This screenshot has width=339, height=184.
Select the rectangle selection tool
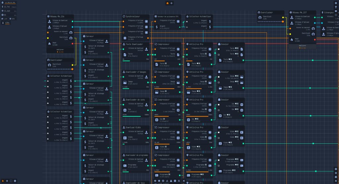click(x=11, y=181)
